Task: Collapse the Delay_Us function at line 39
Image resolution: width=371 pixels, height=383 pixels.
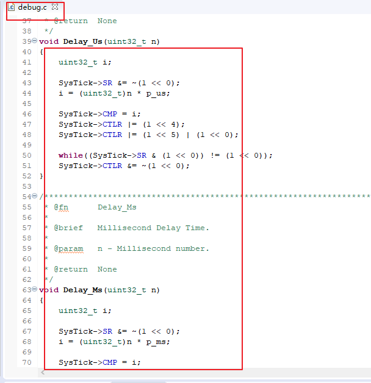Action: coord(35,41)
